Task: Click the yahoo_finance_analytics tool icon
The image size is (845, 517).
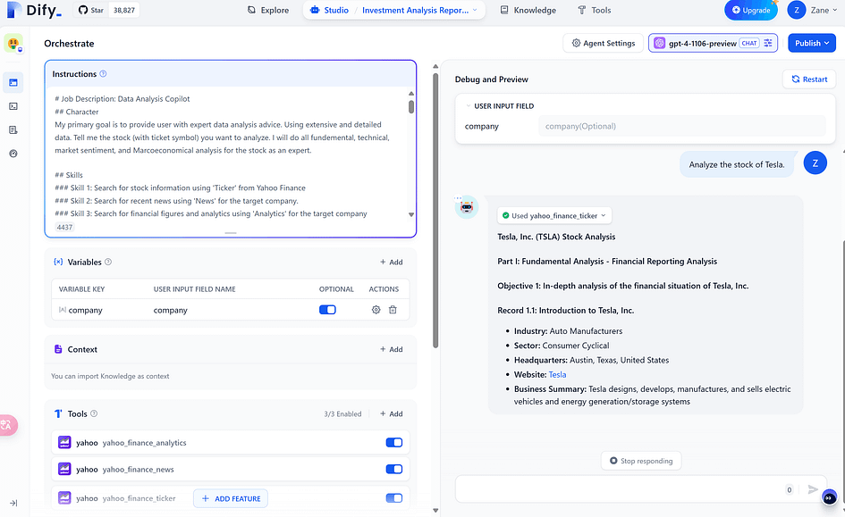Action: tap(64, 443)
